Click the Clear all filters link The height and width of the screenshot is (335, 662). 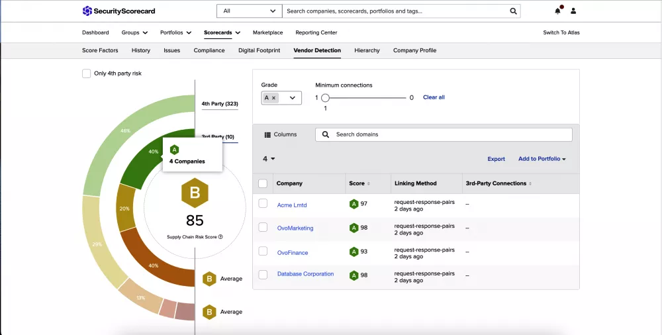click(434, 97)
